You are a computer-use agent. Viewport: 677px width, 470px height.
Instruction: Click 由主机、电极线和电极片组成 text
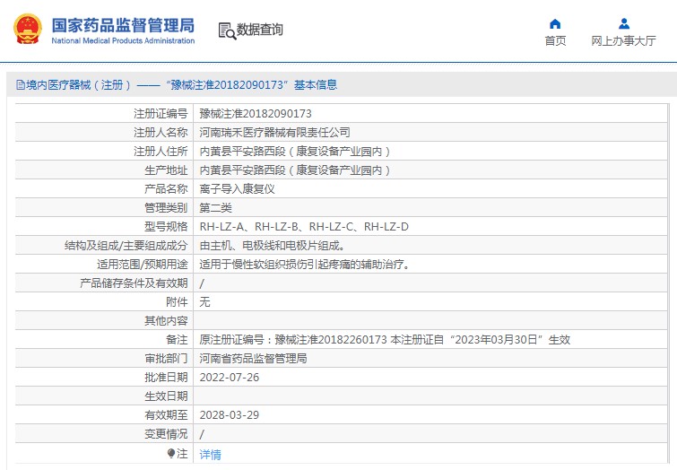point(272,246)
